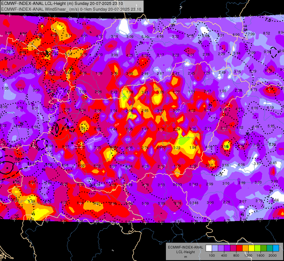
Task: Click the wind shear value 1.08
Action: point(129,92)
